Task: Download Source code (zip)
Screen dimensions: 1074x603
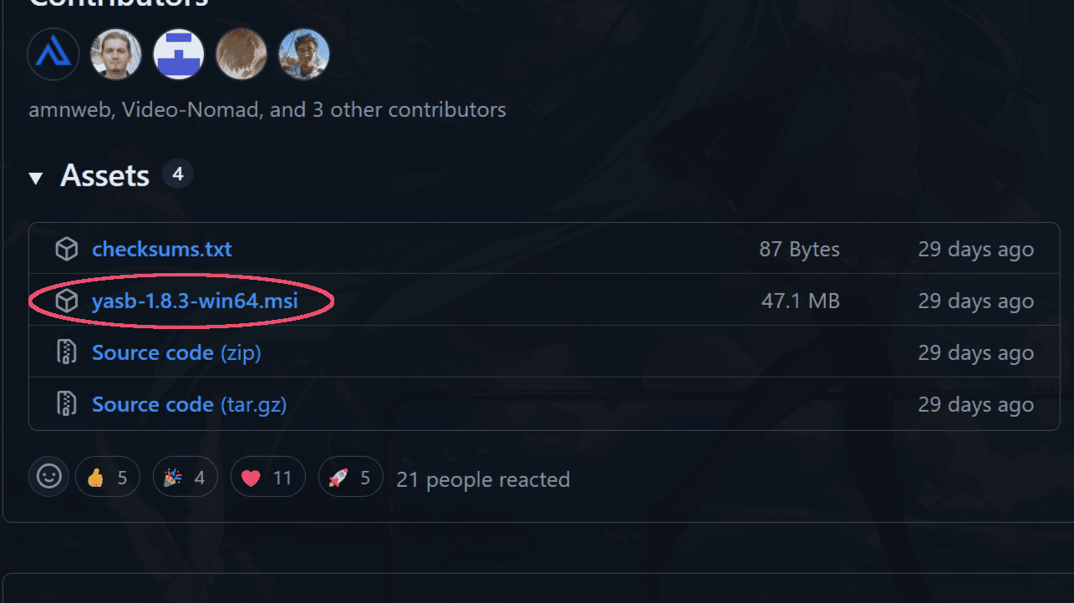Action: [176, 352]
